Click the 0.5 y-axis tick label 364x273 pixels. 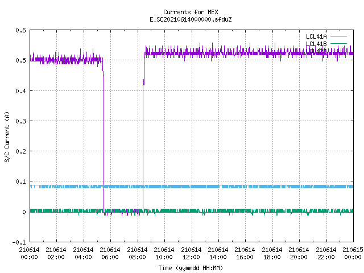tap(20, 60)
